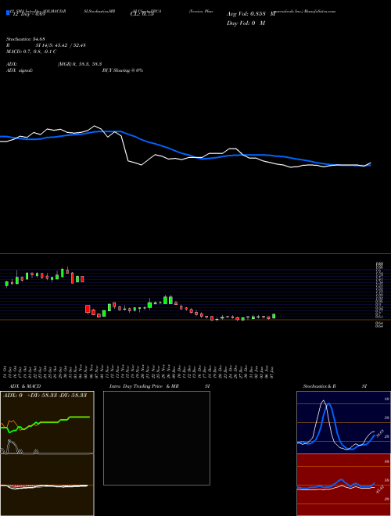
Task: Click the 'Intra Day Trading Price & MR' title
Action: [x=144, y=386]
